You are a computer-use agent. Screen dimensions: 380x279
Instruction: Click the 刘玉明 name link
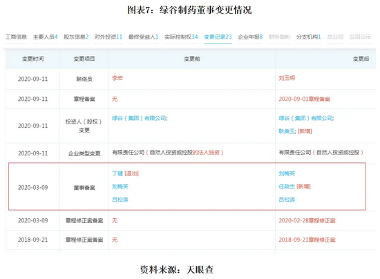coord(287,78)
